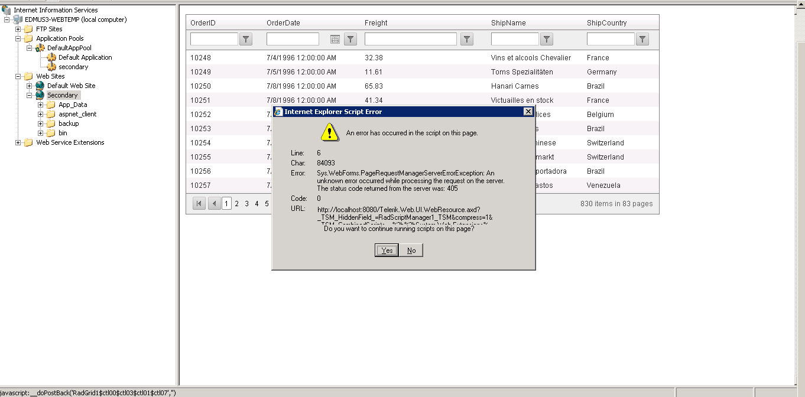This screenshot has width=805, height=397.
Task: Click the Internet Information Services root icon
Action: pyautogui.click(x=7, y=10)
